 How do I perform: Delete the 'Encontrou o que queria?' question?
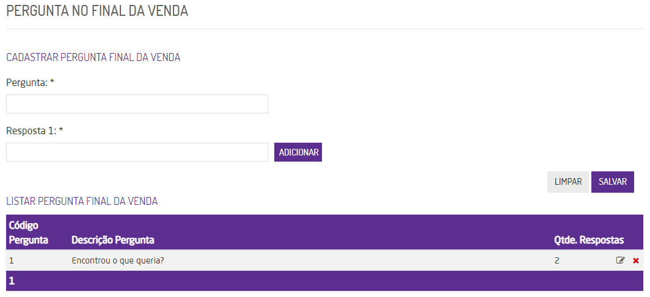point(636,260)
